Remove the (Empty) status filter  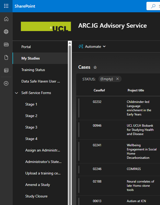[117, 79]
